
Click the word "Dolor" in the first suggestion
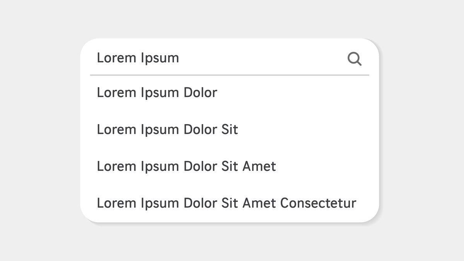[x=200, y=93]
